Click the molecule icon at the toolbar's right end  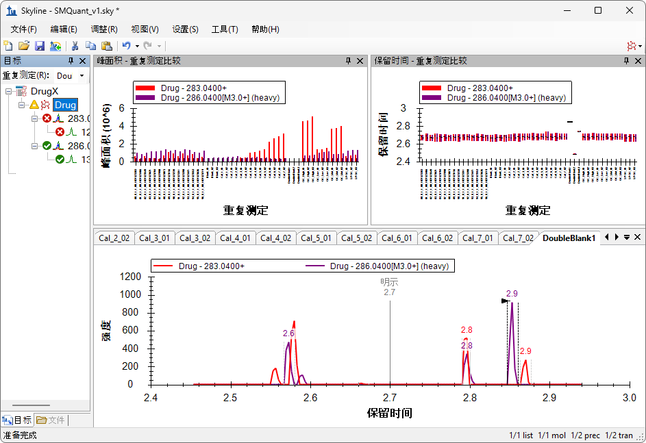click(x=631, y=46)
